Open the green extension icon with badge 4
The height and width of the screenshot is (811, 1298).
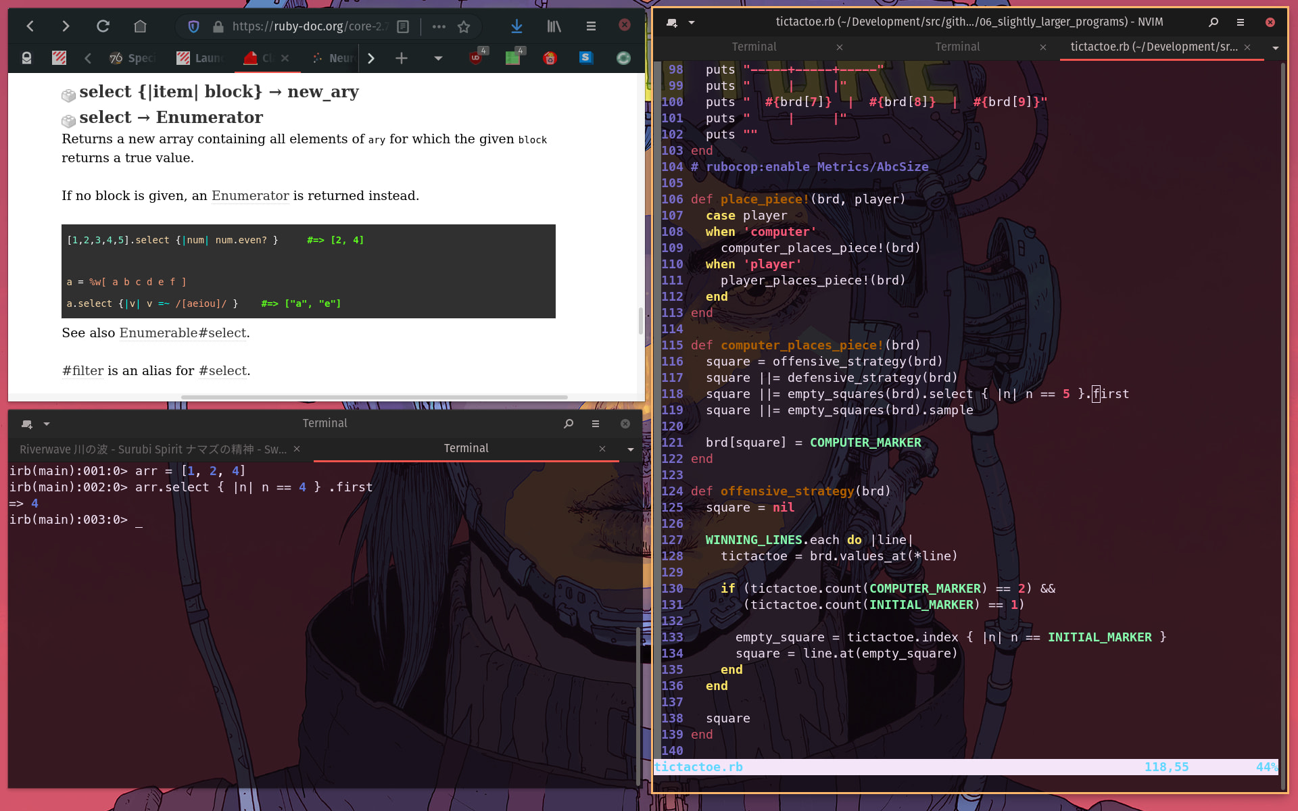[514, 57]
